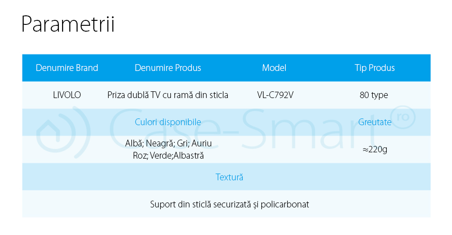Select the Textură label
452x235 pixels.
click(x=229, y=177)
